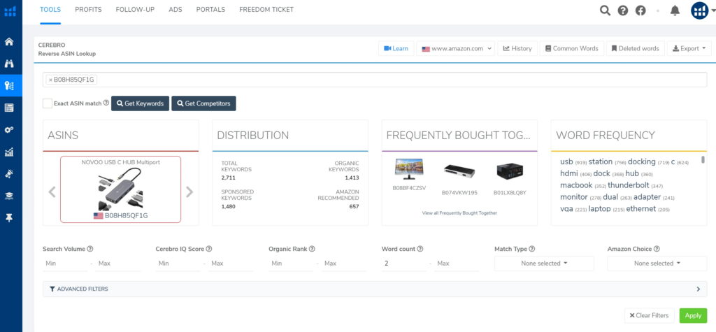The width and height of the screenshot is (716, 332).
Task: Click help icon beside Match Type
Action: (532, 249)
